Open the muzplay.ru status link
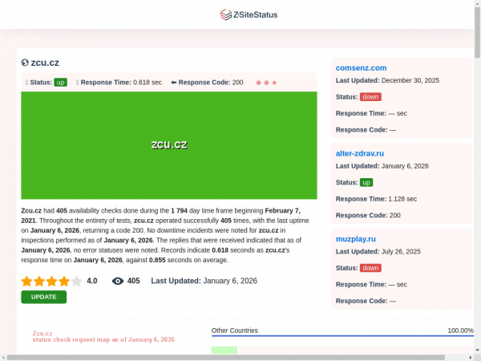The height and width of the screenshot is (361, 481). 355,238
